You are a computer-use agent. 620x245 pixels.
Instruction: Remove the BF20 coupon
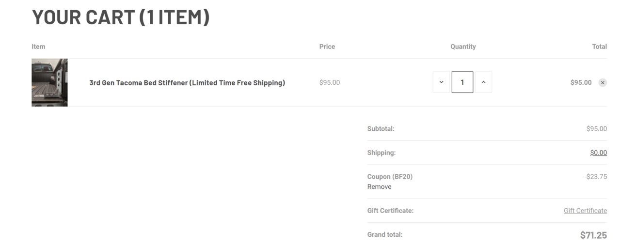(x=379, y=187)
